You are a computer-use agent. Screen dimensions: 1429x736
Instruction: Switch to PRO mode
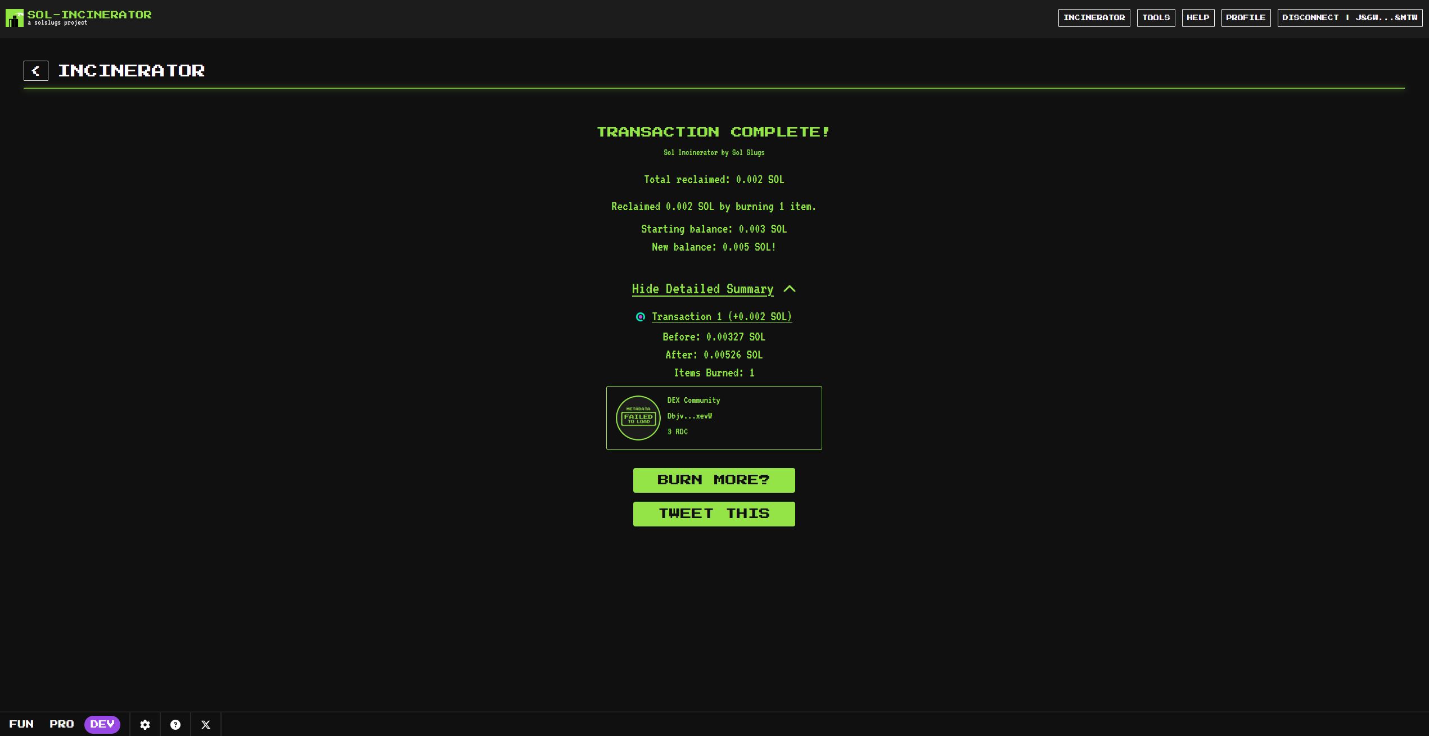(62, 724)
